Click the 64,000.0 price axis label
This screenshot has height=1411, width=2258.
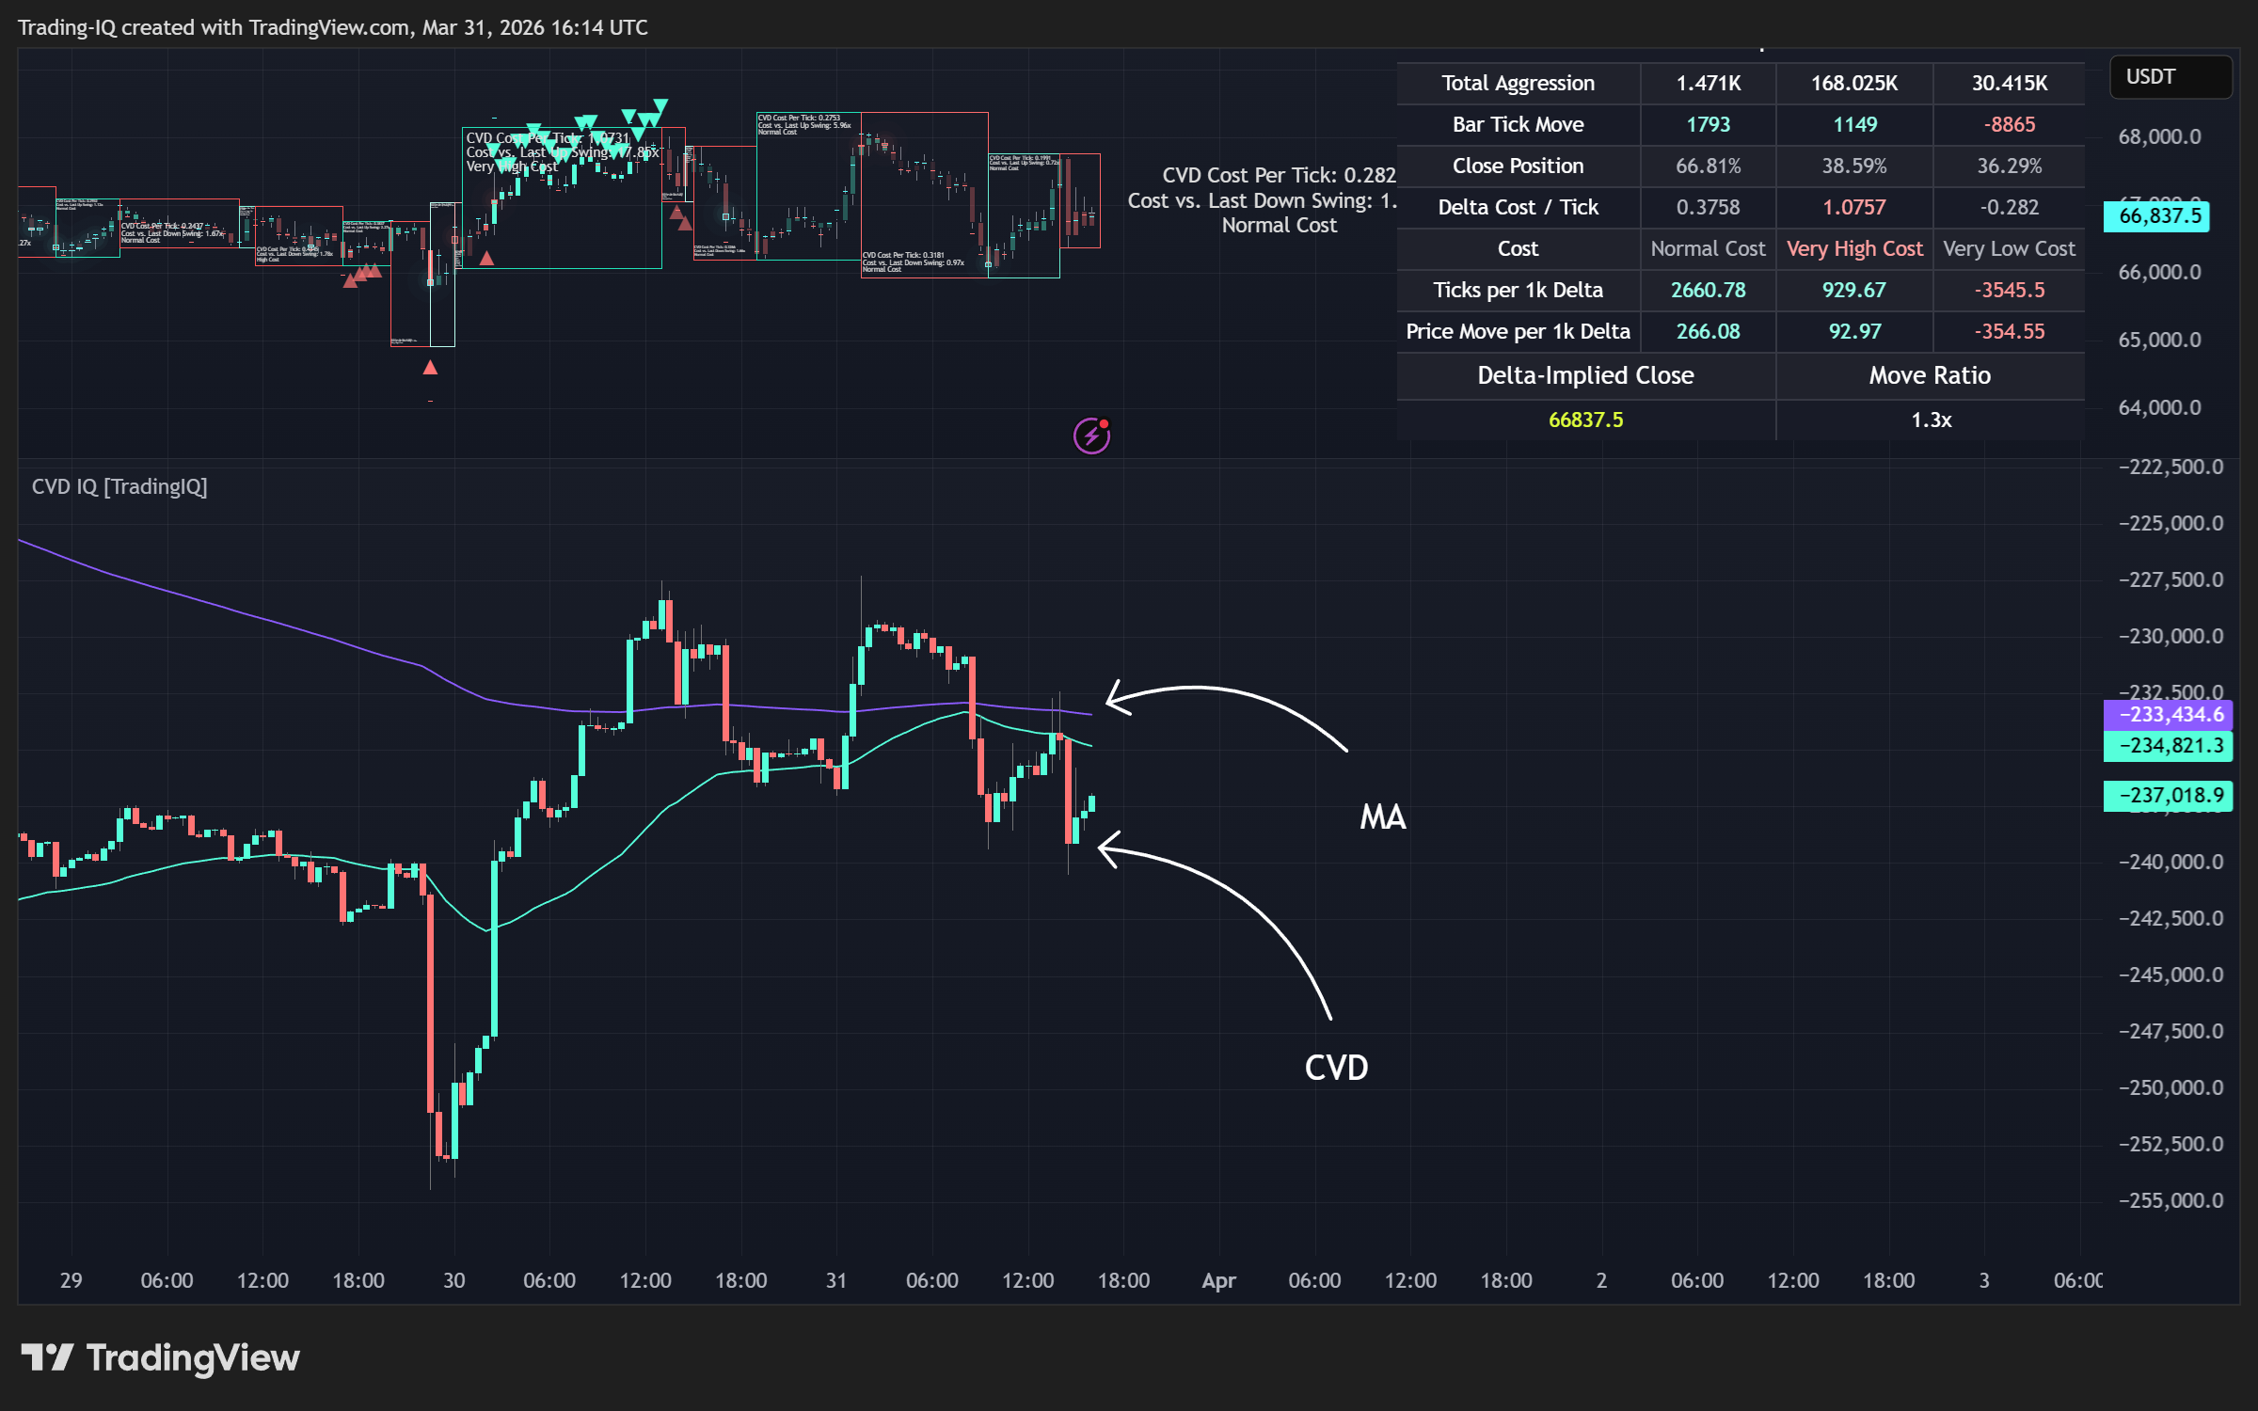point(2159,407)
